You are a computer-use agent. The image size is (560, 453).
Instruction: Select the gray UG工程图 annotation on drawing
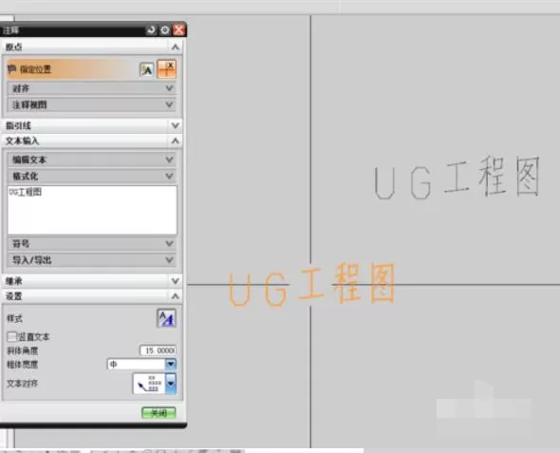tap(457, 178)
